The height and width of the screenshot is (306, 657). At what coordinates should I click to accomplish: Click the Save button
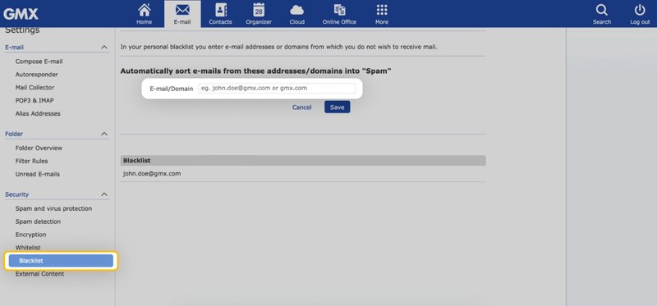[x=337, y=107]
